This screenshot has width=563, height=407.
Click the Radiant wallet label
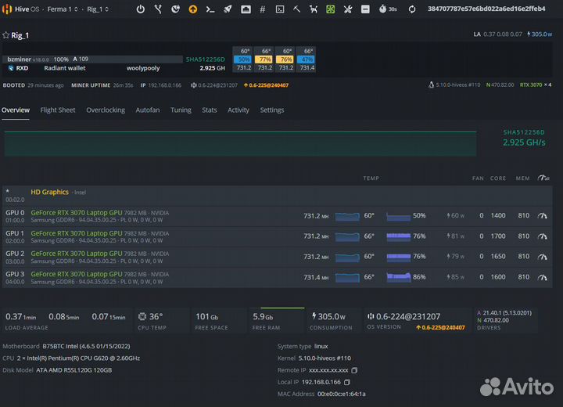tap(65, 68)
